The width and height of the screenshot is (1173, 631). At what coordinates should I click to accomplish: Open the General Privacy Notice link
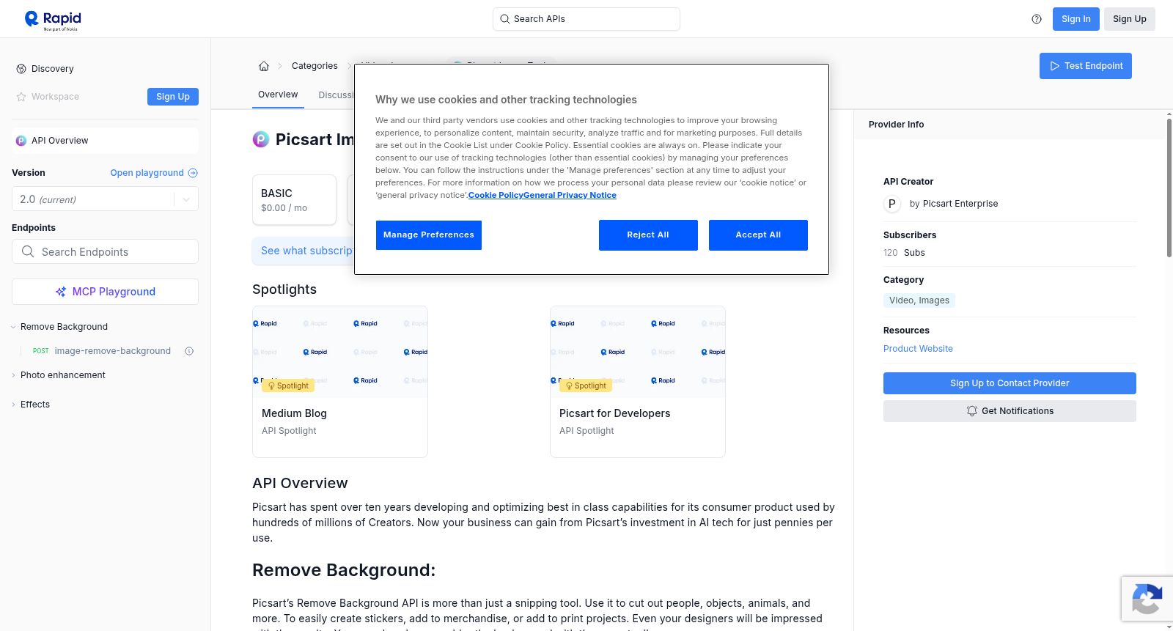[x=570, y=196]
